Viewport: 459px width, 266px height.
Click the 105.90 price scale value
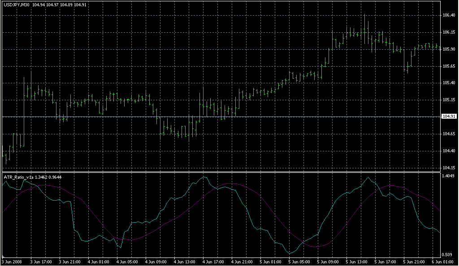pyautogui.click(x=449, y=49)
